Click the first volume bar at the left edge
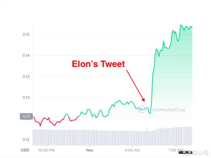Image resolution: width=211 pixels, height=158 pixels. pos(33,137)
